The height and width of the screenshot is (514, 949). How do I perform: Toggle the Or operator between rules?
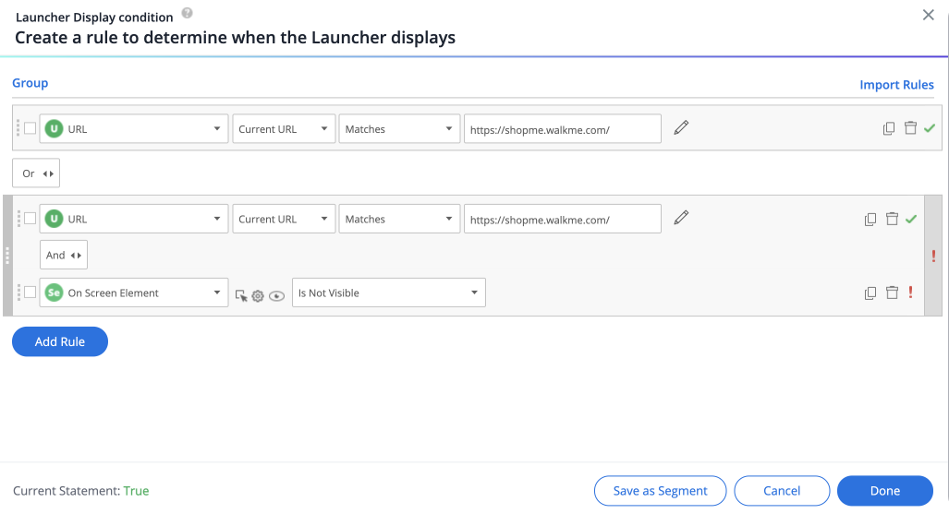click(x=36, y=173)
